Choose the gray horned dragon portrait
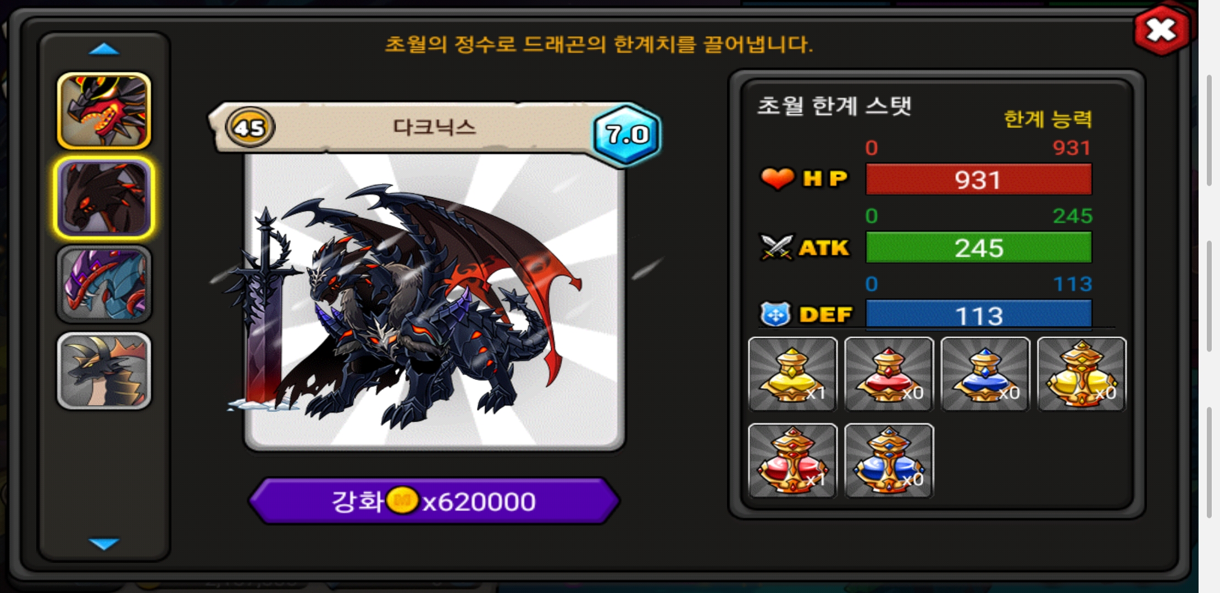 [104, 371]
